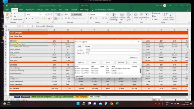This screenshot has width=194, height=109.
Task: Expand the Find what history dropdown
Action: pyautogui.click(x=138, y=50)
